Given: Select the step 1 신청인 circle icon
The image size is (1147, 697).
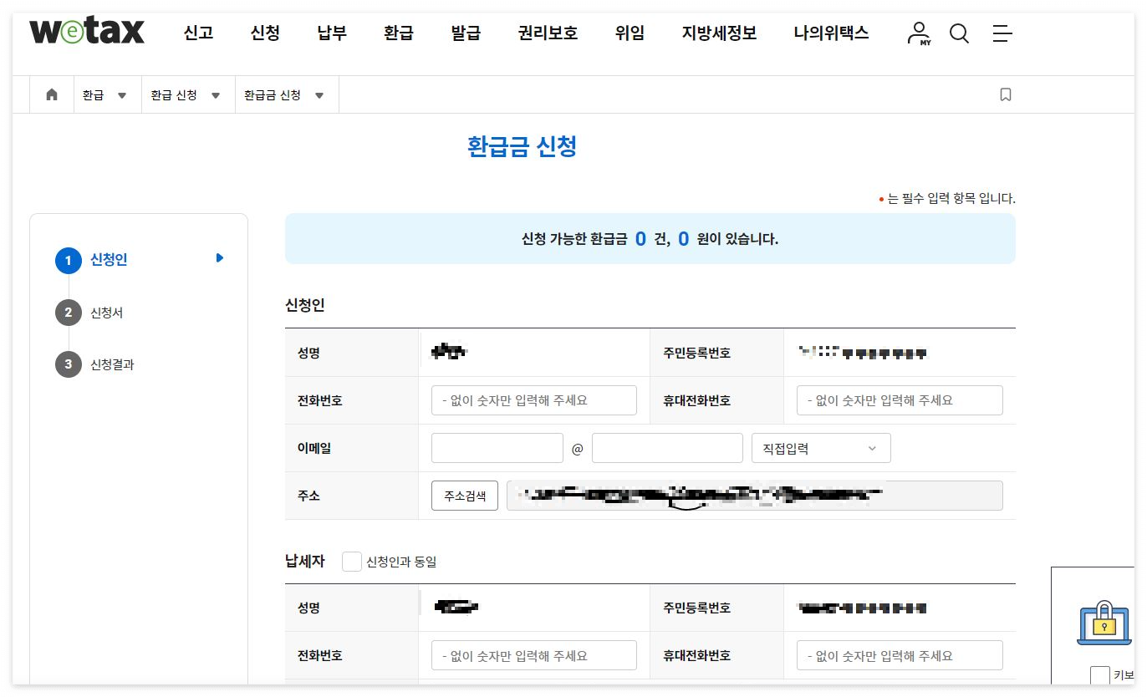Looking at the screenshot, I should (68, 260).
